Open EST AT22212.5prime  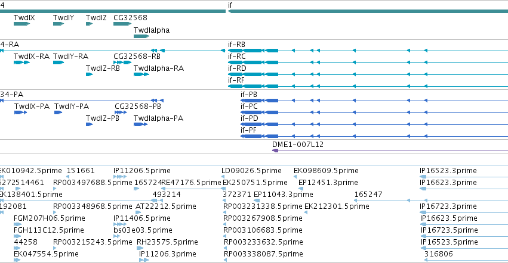pyautogui.click(x=138, y=212)
